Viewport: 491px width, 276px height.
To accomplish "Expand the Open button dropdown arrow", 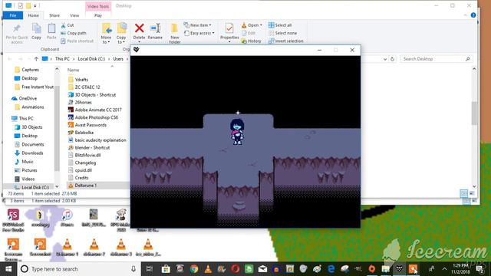I will [x=261, y=25].
